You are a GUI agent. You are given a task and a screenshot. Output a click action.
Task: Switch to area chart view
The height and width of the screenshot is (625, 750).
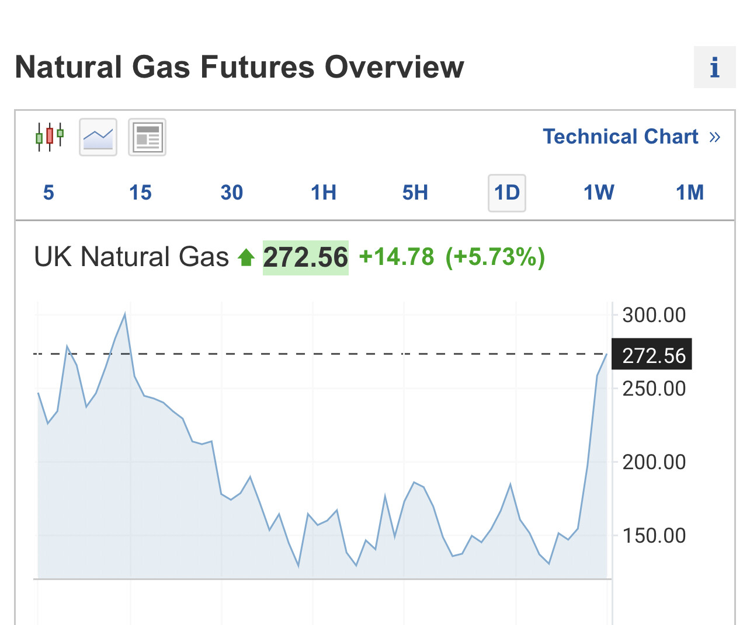coord(98,137)
